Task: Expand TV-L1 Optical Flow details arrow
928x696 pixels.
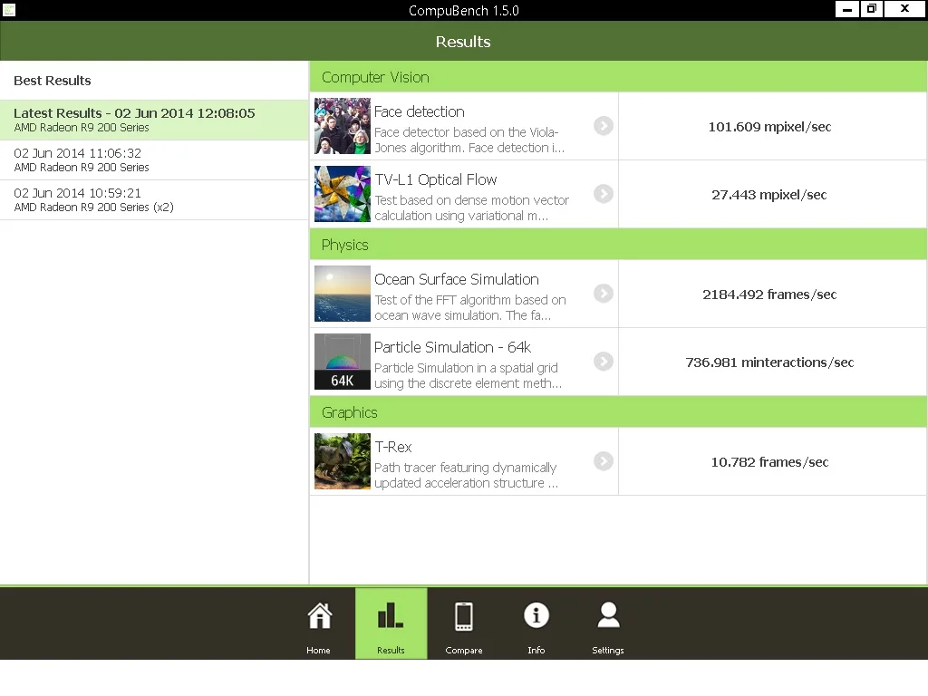Action: 603,194
